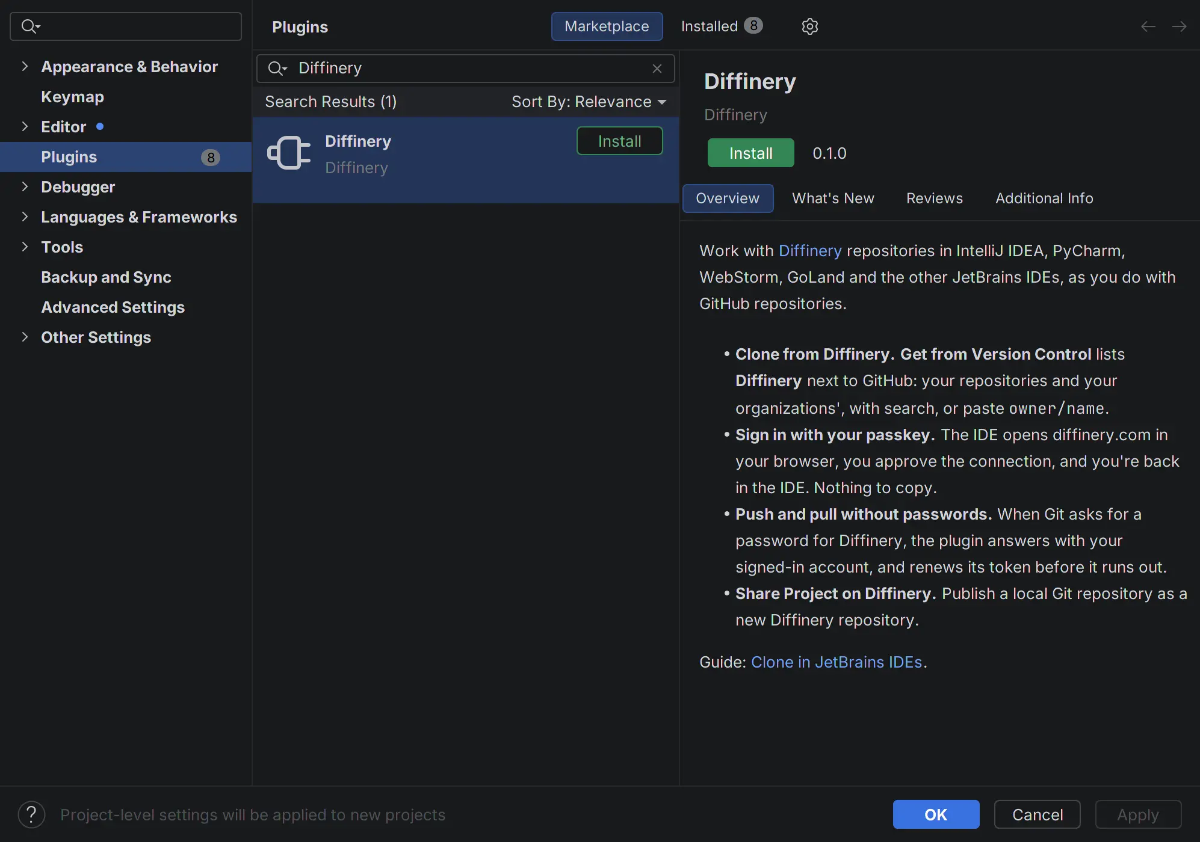1200x842 pixels.
Task: Click the magnifier icon in plugin search
Action: [277, 69]
